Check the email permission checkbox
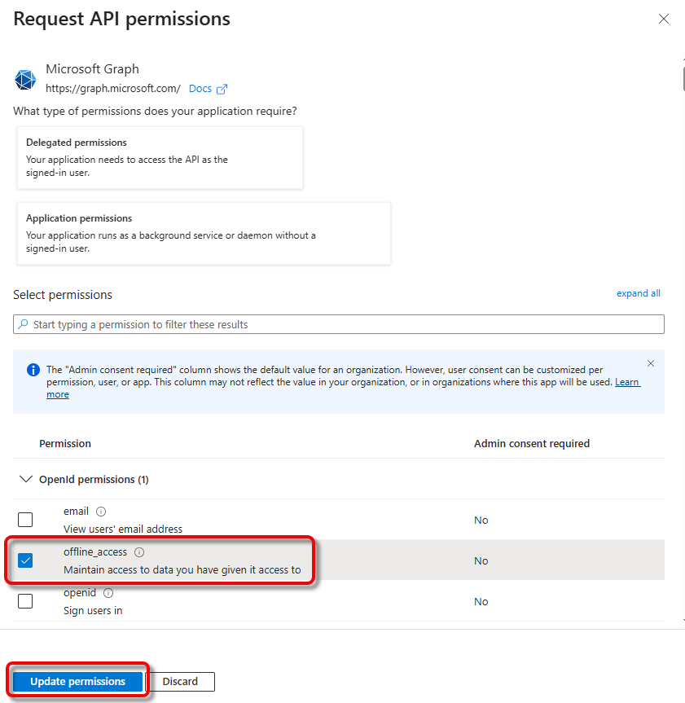This screenshot has width=685, height=703. point(25,520)
